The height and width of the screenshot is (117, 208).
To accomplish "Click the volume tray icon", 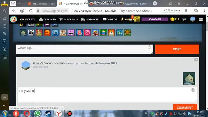I will 185,114.
